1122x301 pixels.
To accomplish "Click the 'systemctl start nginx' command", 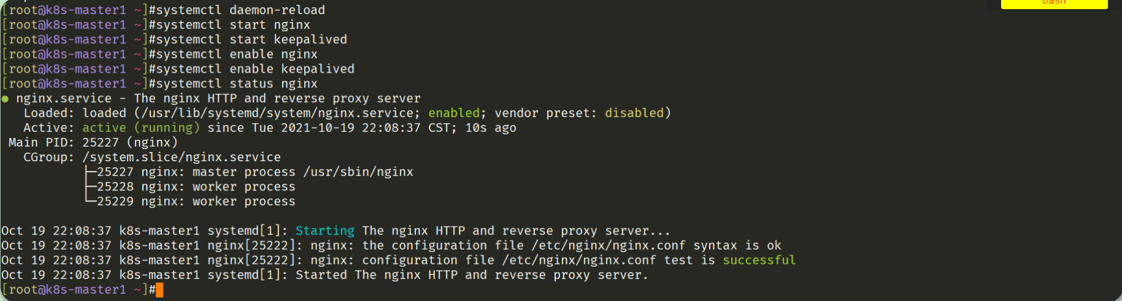I will click(230, 25).
